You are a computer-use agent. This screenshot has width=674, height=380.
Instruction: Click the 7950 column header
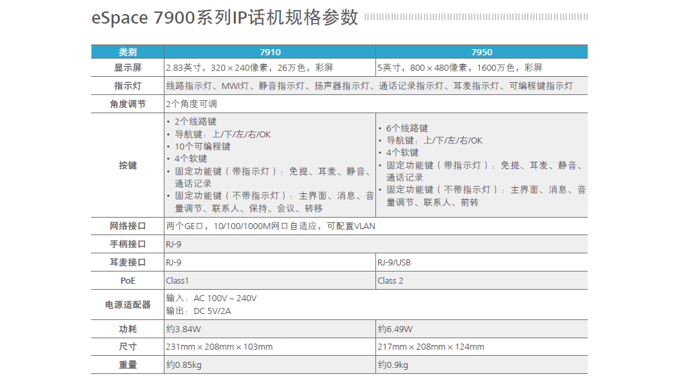click(481, 52)
